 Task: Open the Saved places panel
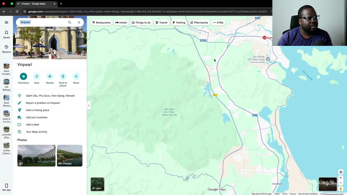click(x=7, y=35)
